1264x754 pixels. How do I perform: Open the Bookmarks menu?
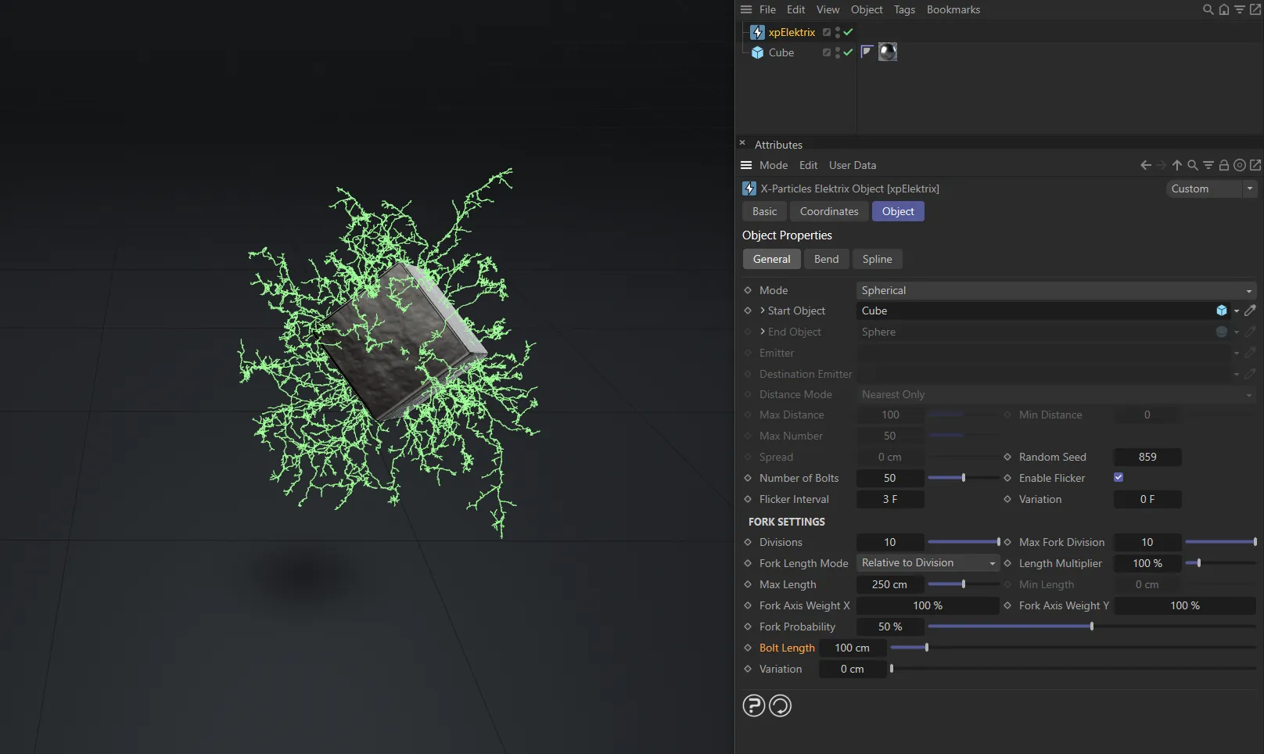(953, 9)
